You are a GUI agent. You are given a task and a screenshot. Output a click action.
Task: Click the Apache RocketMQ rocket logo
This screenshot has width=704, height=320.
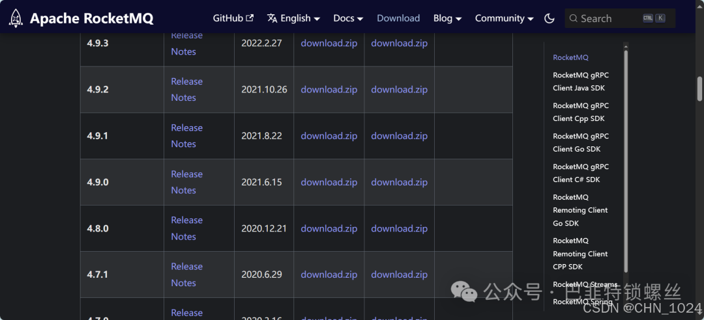[16, 18]
